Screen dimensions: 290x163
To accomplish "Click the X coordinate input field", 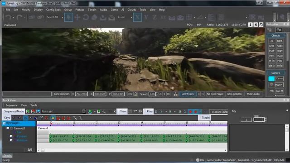I will (82, 94).
